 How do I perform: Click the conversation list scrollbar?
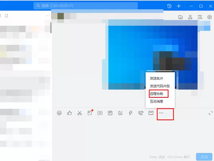tap(51, 28)
